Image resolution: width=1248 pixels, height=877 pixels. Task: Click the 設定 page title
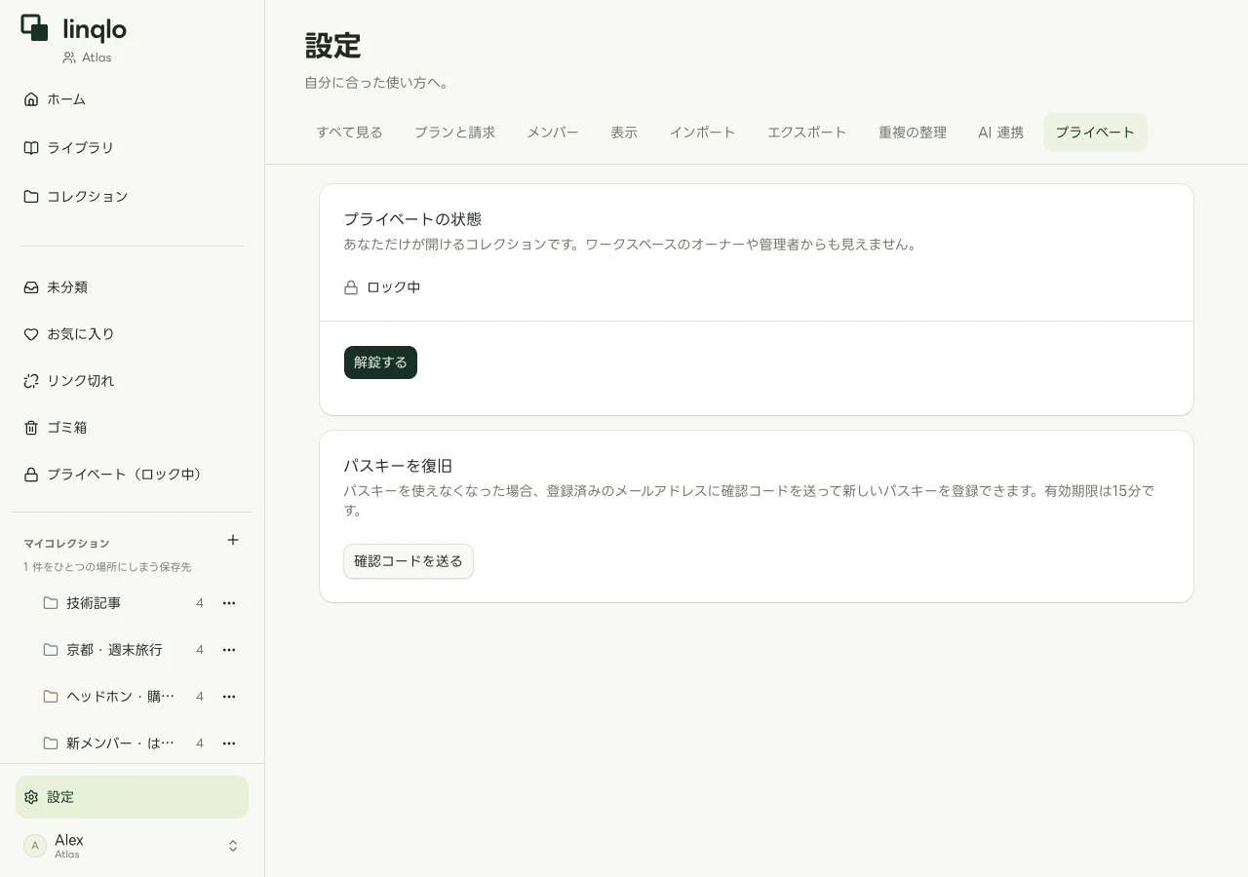pyautogui.click(x=333, y=46)
